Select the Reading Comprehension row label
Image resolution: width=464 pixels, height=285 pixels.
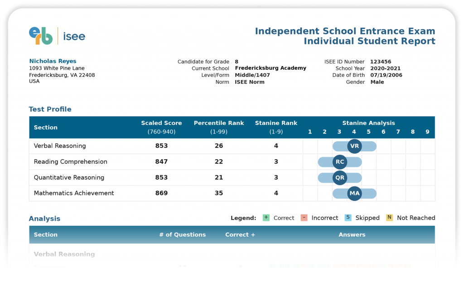[70, 162]
